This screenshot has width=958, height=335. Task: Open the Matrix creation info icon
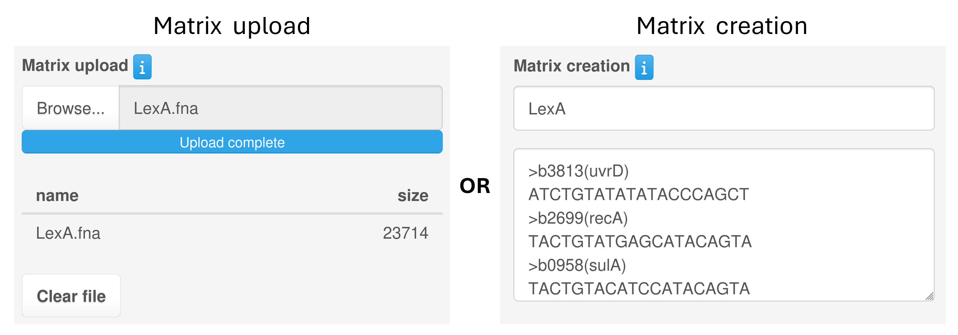[x=644, y=68]
